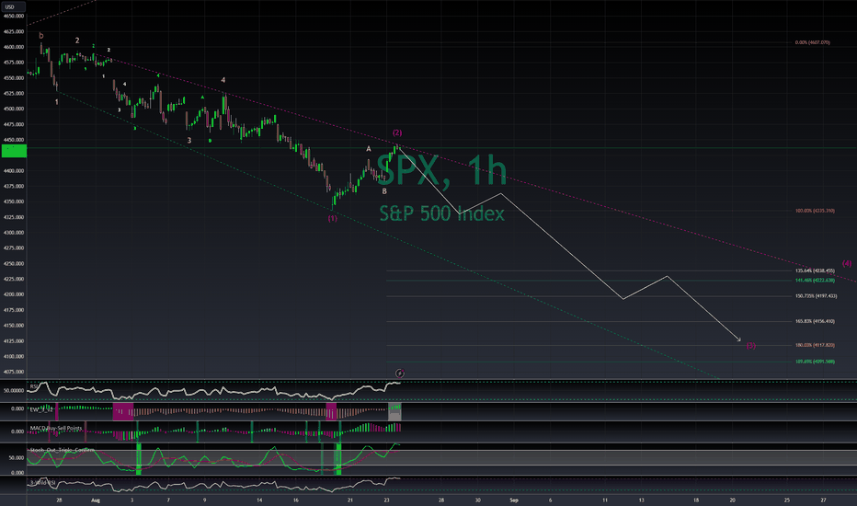Click the 4500.000 price axis label

(x=13, y=109)
